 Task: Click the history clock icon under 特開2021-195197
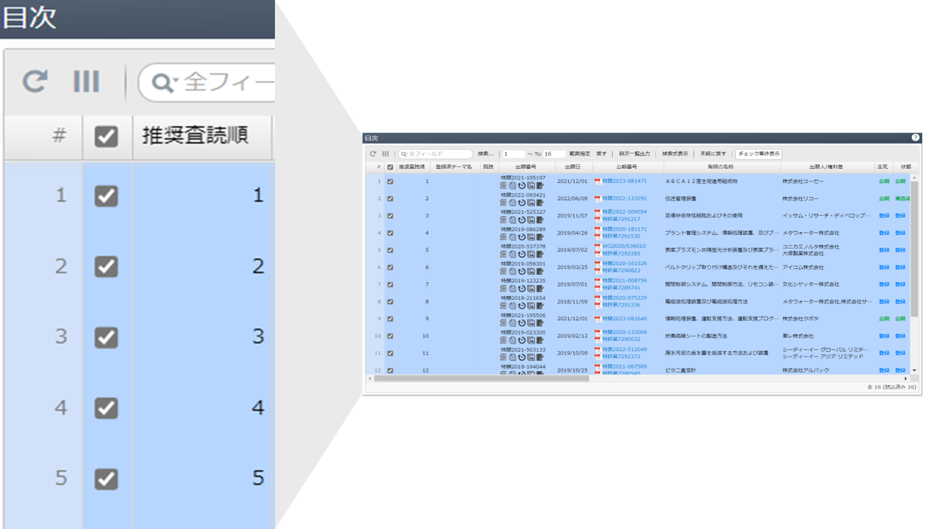[x=522, y=186]
